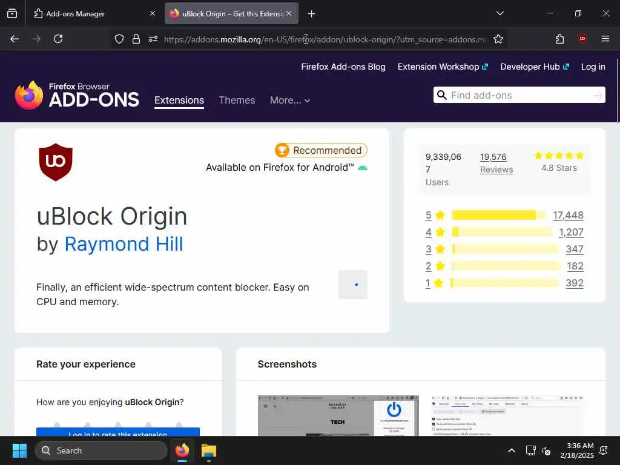Open the Firefox Add-ons Blog link
Screen dimensions: 620x465
coord(343,67)
